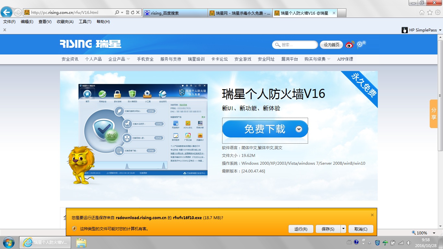Open the network signal tray icon
Screen dimensions: 443x249
pyautogui.click(x=401, y=243)
